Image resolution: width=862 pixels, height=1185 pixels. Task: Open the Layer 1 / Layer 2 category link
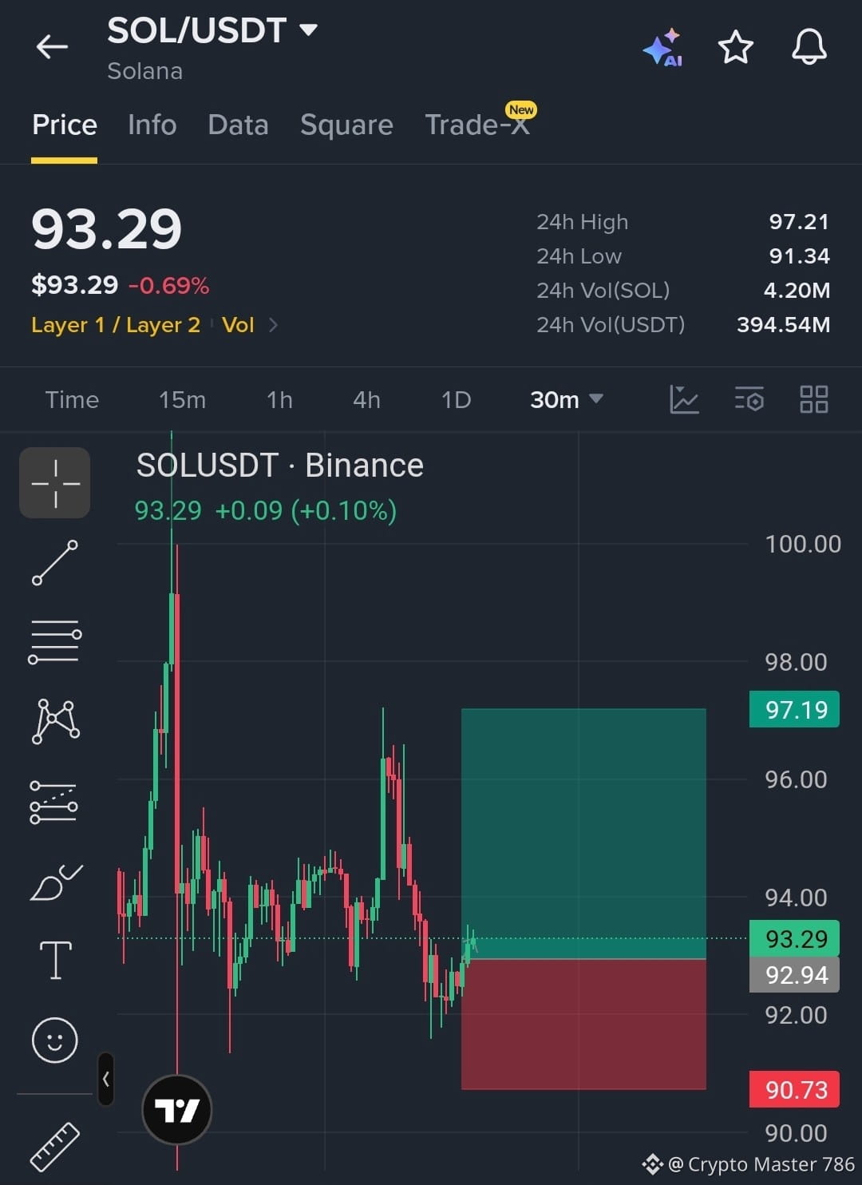tap(116, 325)
